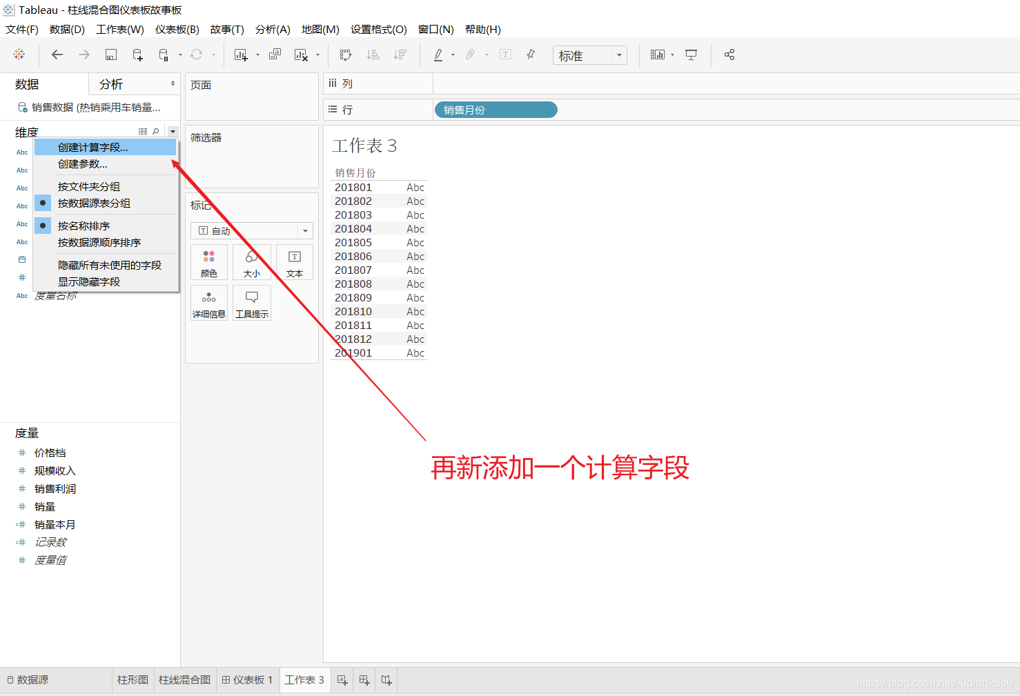This screenshot has height=696, width=1020.
Task: Click the dimension search magnifier icon
Action: (156, 131)
